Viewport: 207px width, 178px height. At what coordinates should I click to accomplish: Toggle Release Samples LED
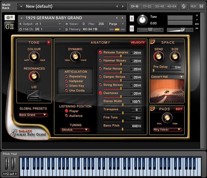[100, 52]
